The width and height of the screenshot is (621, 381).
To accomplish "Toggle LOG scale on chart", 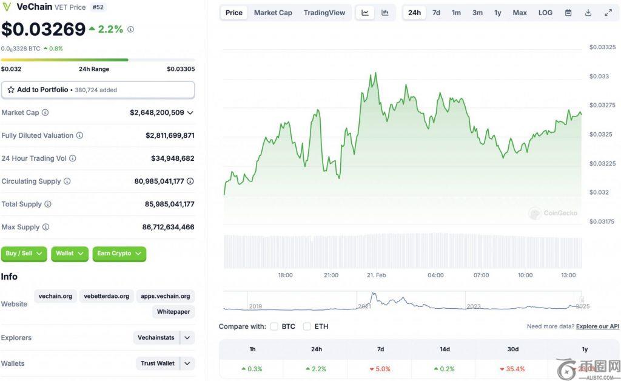I will [x=545, y=13].
